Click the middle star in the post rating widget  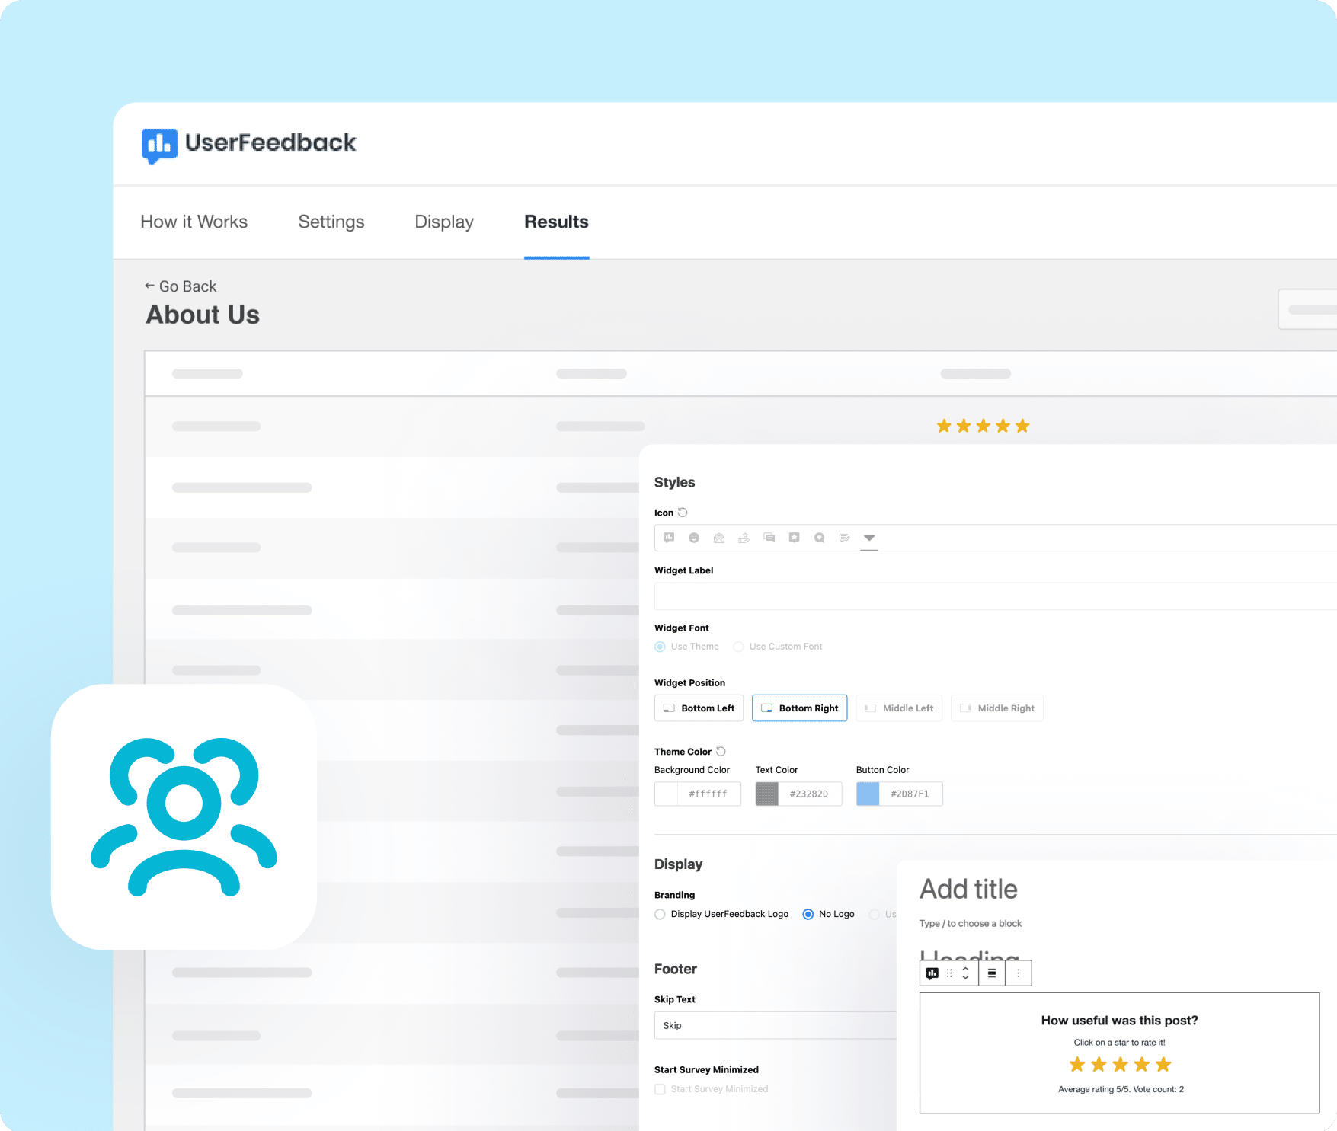1120,1064
